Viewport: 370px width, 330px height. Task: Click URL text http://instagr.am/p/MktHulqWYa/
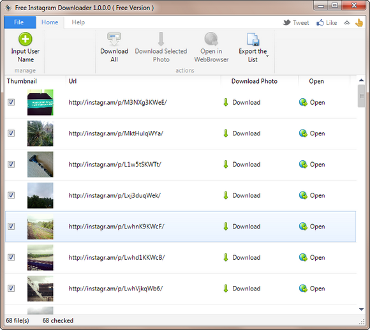(116, 133)
